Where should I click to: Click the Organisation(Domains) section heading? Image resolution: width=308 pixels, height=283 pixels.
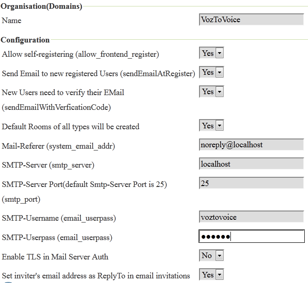point(42,6)
